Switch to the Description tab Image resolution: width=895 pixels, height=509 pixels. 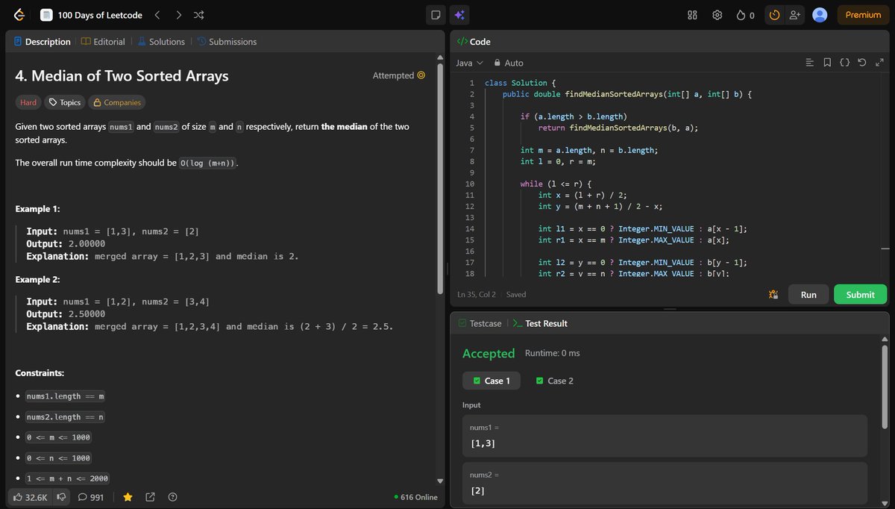coord(42,42)
